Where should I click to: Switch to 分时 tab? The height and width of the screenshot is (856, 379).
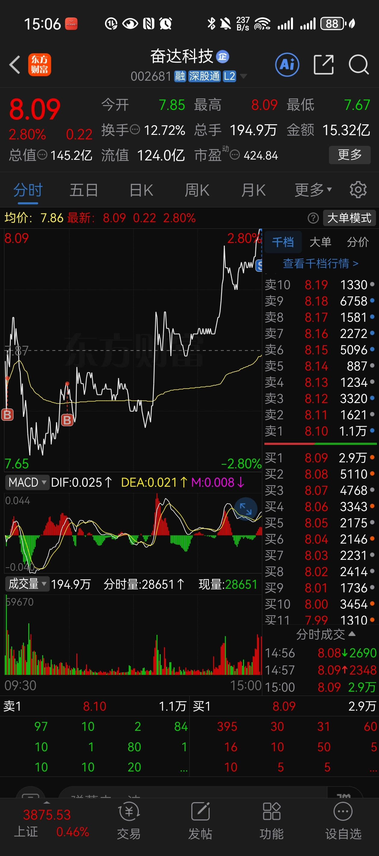[28, 190]
